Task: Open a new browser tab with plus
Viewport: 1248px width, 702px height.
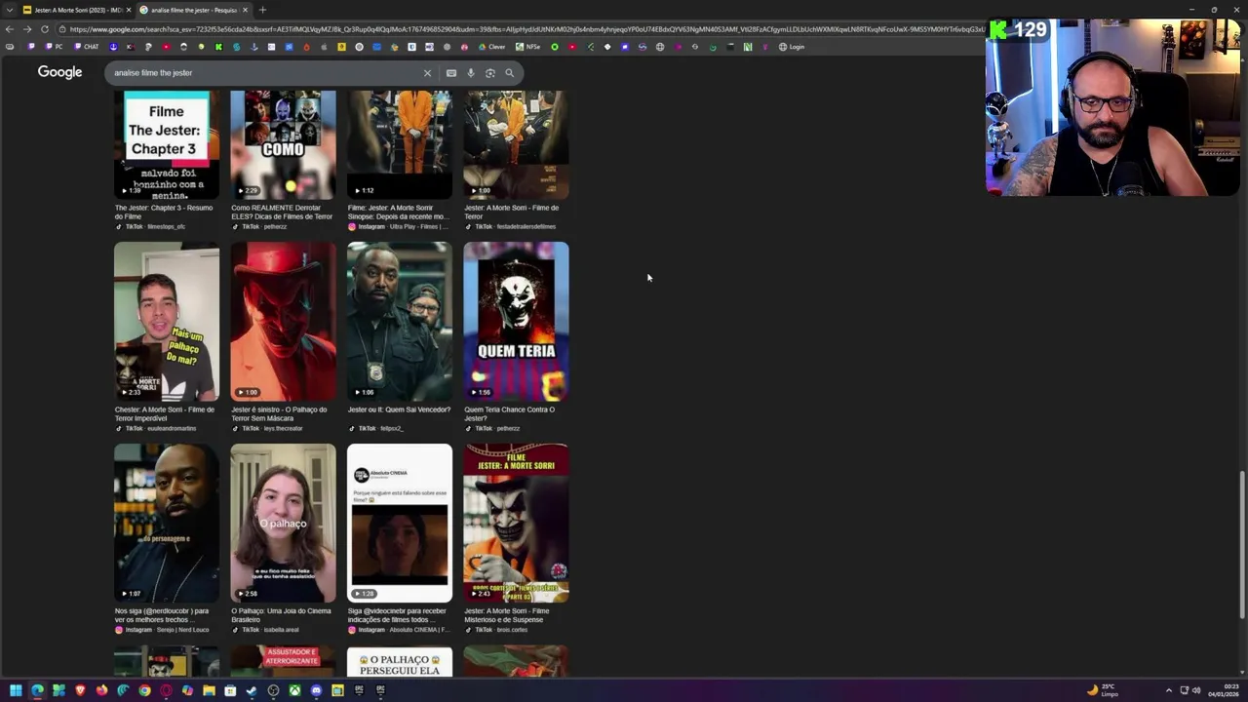Action: 262,10
